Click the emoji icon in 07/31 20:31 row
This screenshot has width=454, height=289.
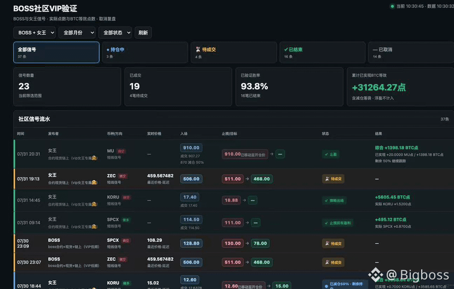(x=94, y=158)
